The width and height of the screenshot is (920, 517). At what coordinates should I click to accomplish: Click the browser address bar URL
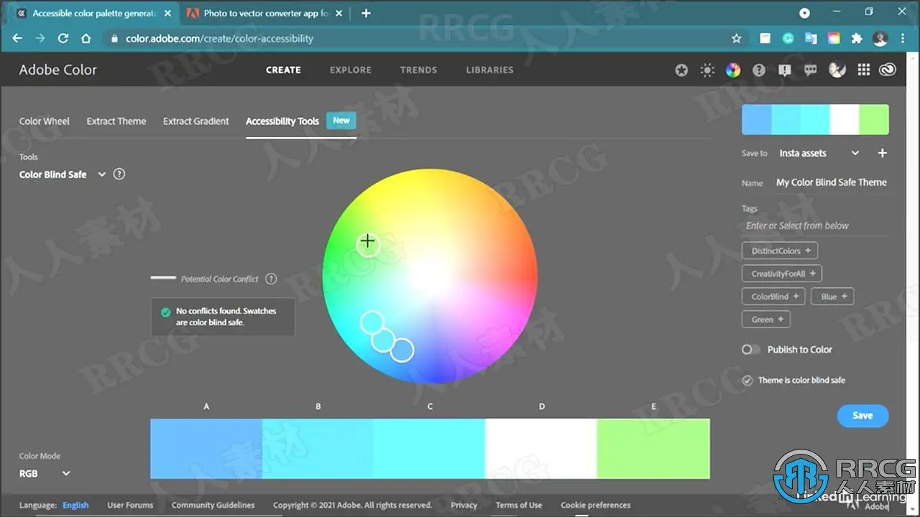coord(220,39)
